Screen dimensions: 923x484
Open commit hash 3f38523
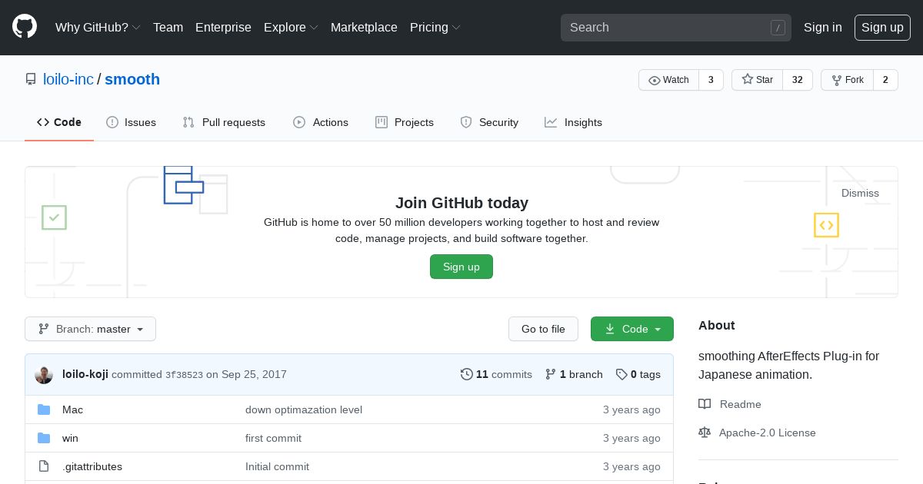click(x=184, y=375)
